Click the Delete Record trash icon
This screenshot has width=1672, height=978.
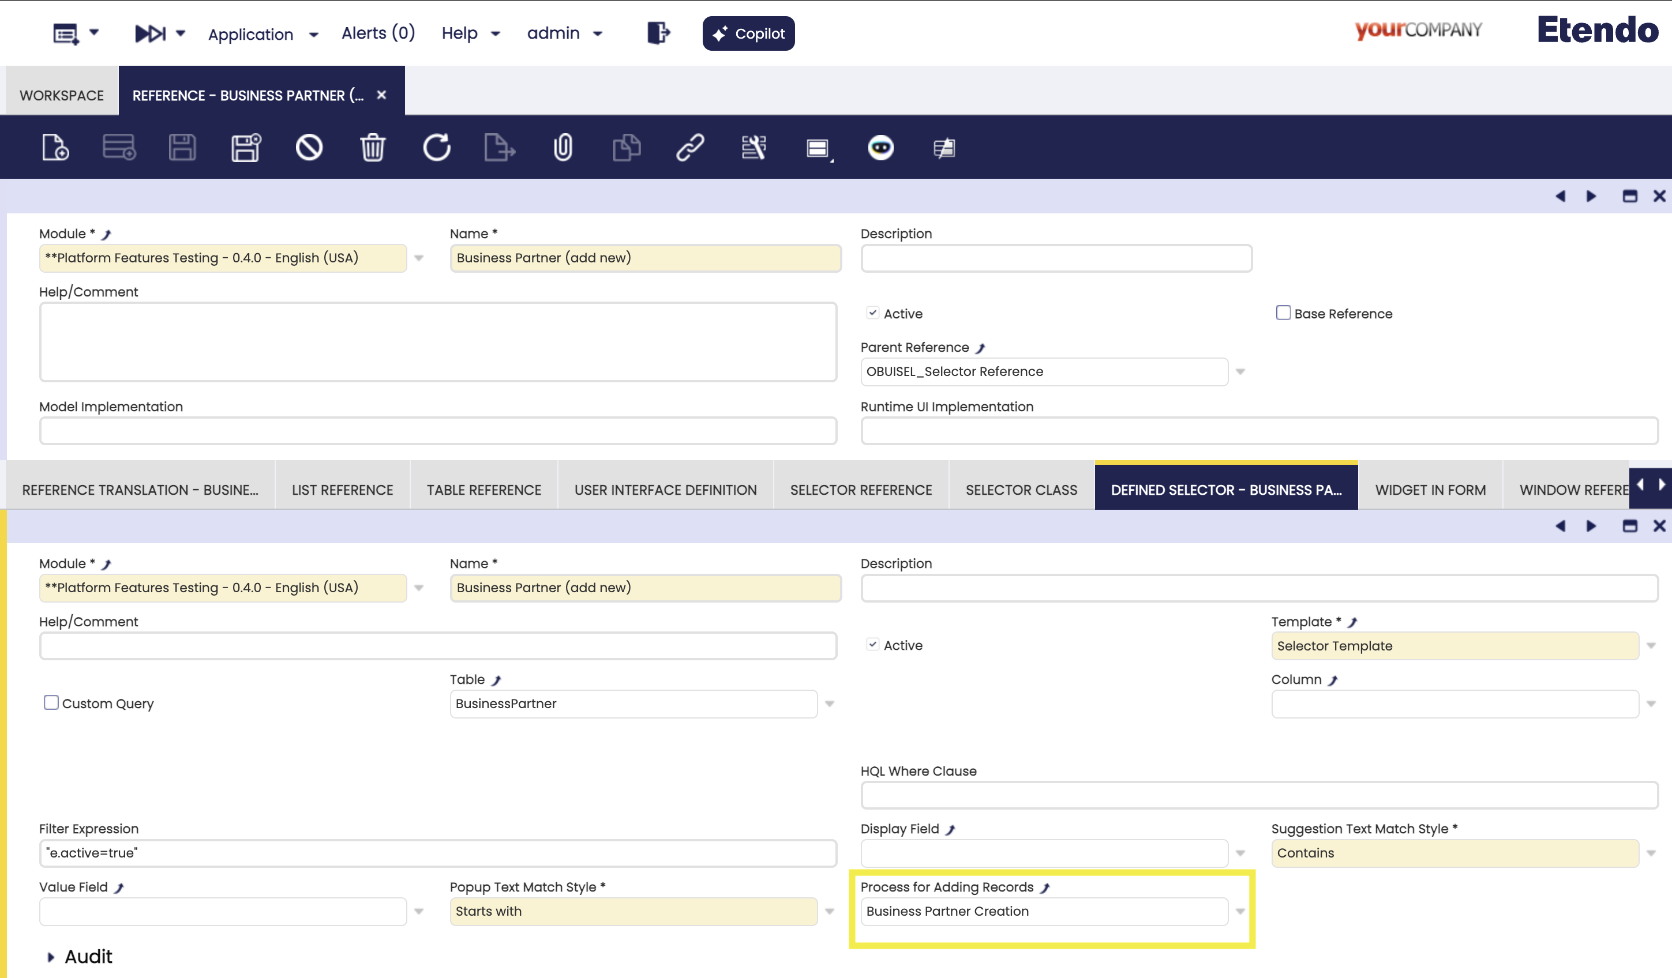click(x=373, y=147)
